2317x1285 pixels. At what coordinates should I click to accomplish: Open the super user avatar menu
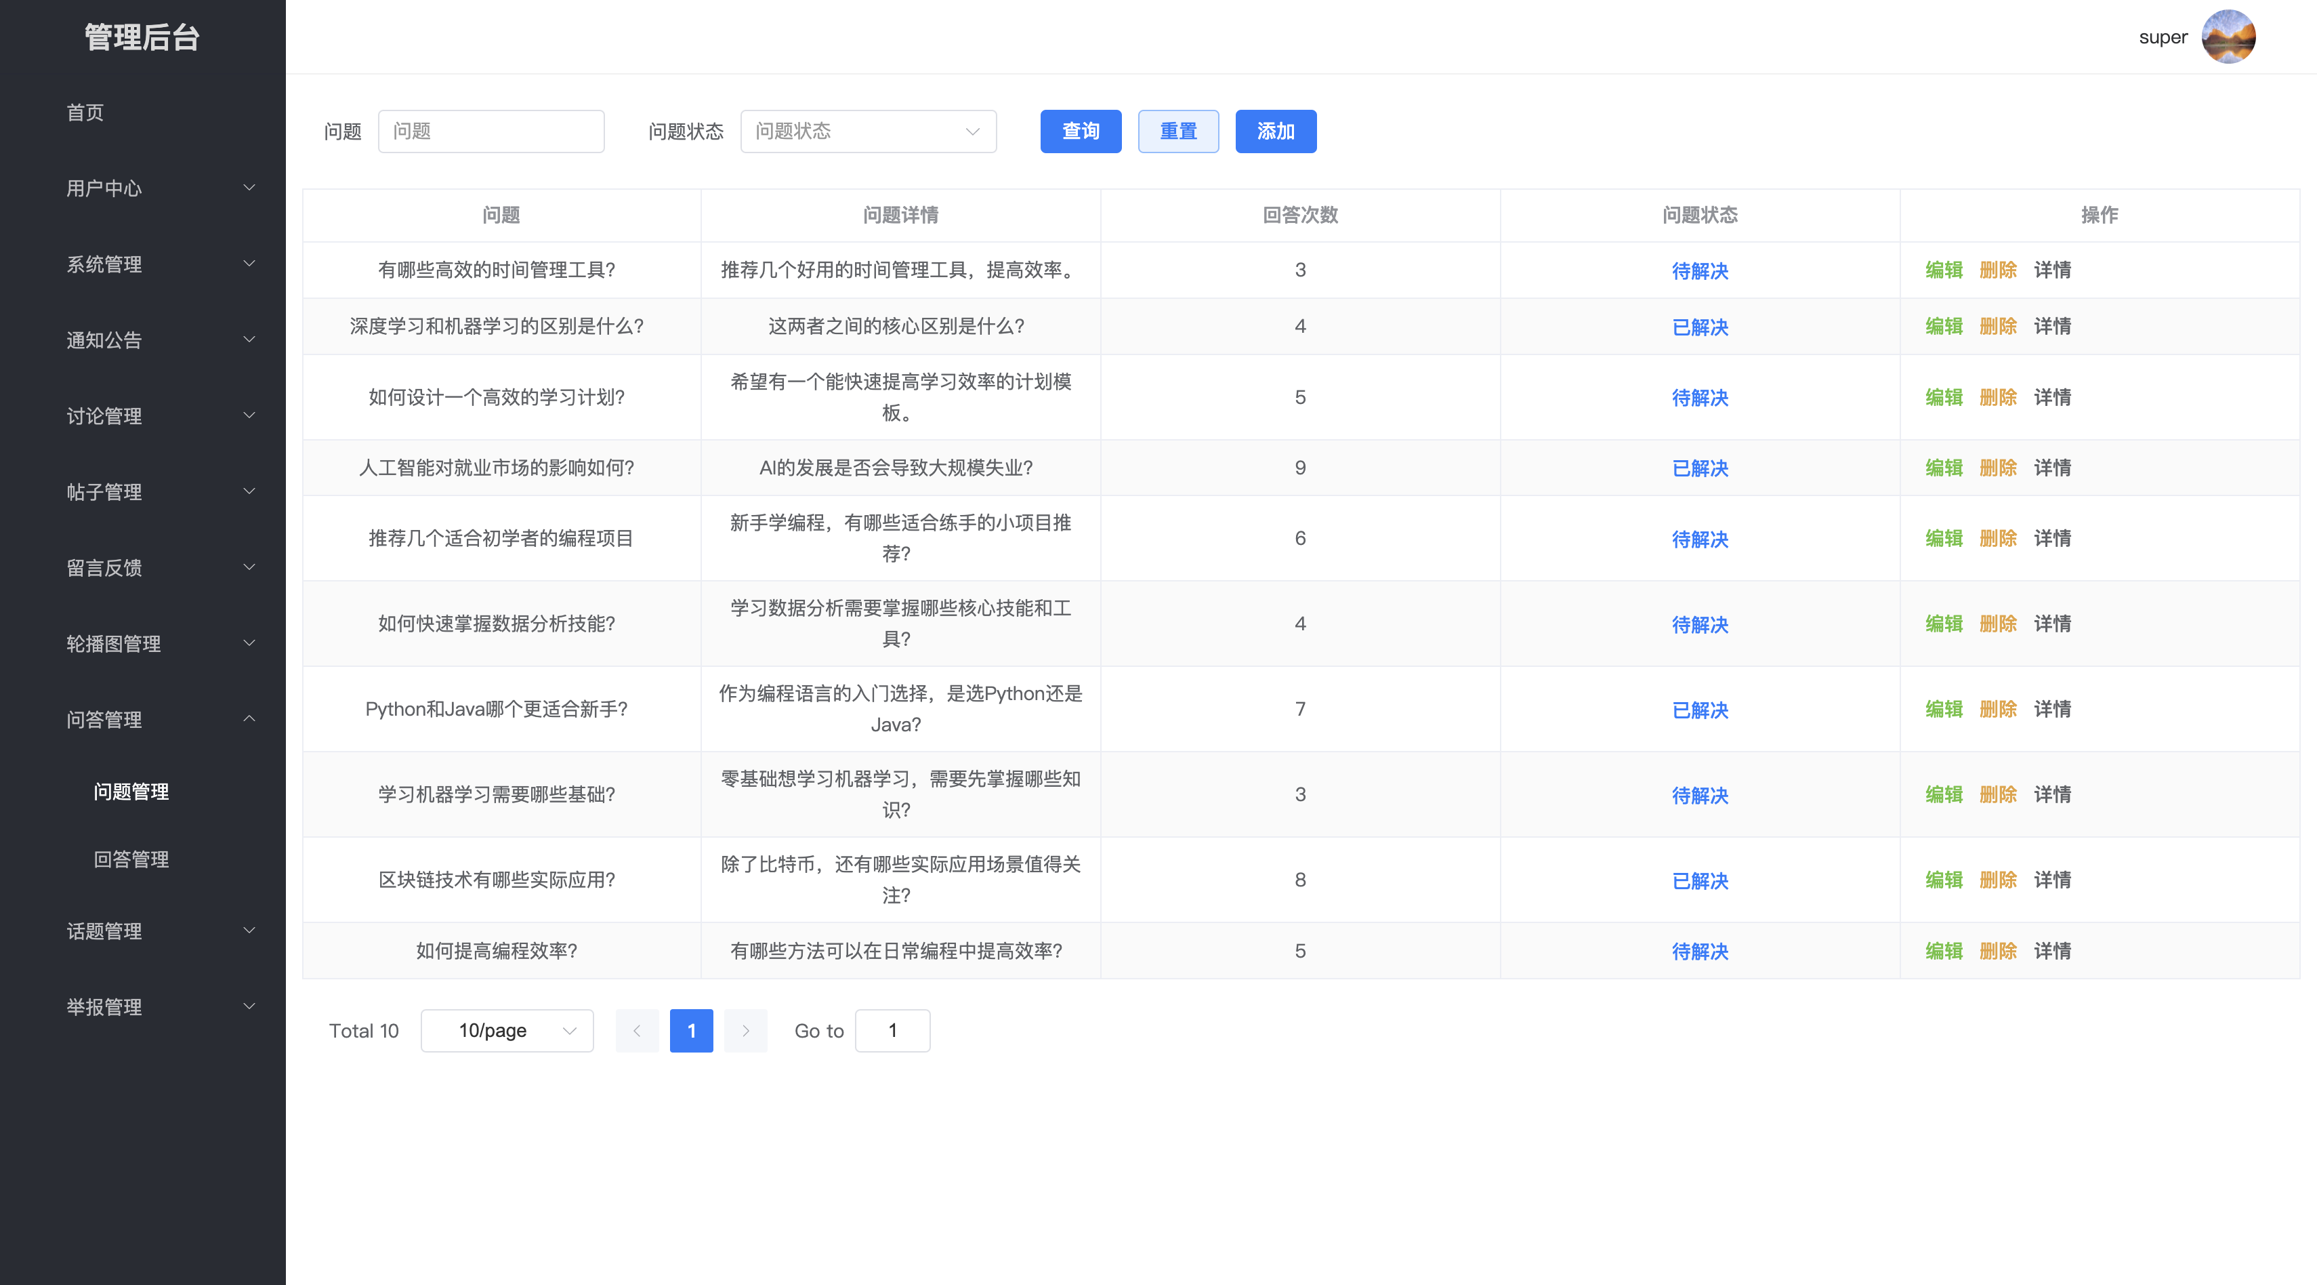[2231, 36]
